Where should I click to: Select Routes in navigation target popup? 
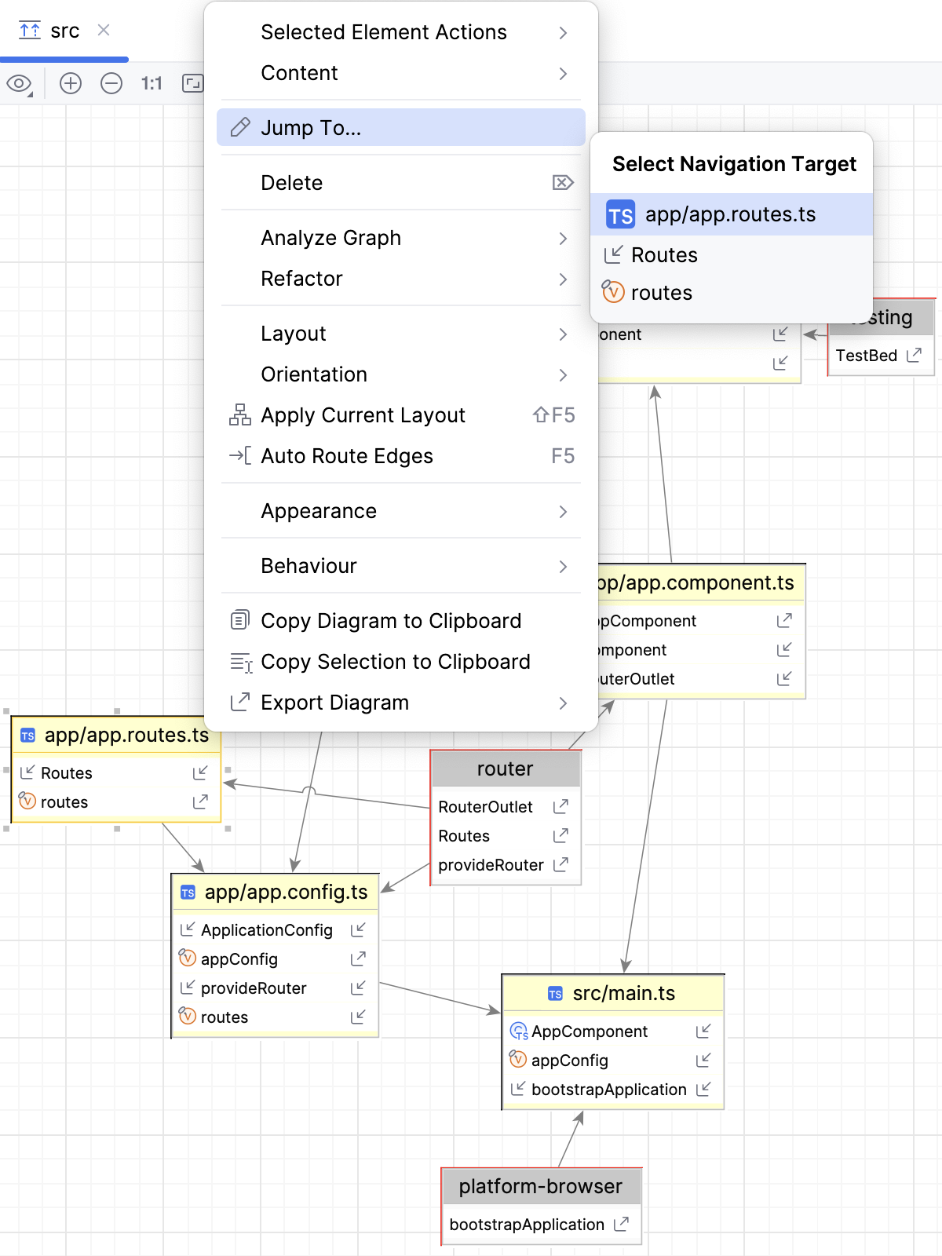click(x=732, y=255)
